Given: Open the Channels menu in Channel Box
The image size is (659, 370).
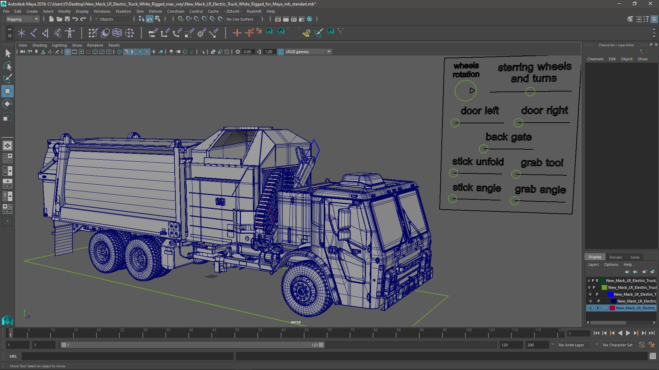Looking at the screenshot, I should (x=595, y=59).
